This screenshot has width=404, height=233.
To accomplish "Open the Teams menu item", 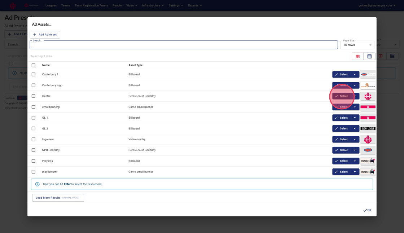I will coord(66,5).
